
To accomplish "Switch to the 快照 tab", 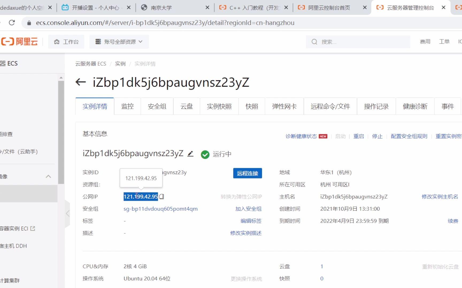I will point(252,106).
